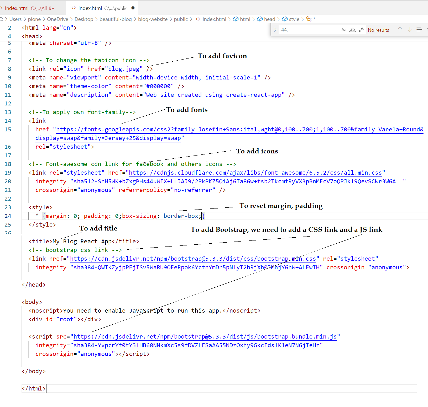Open the blog.jpeg href link
428x407 pixels.
[124, 69]
